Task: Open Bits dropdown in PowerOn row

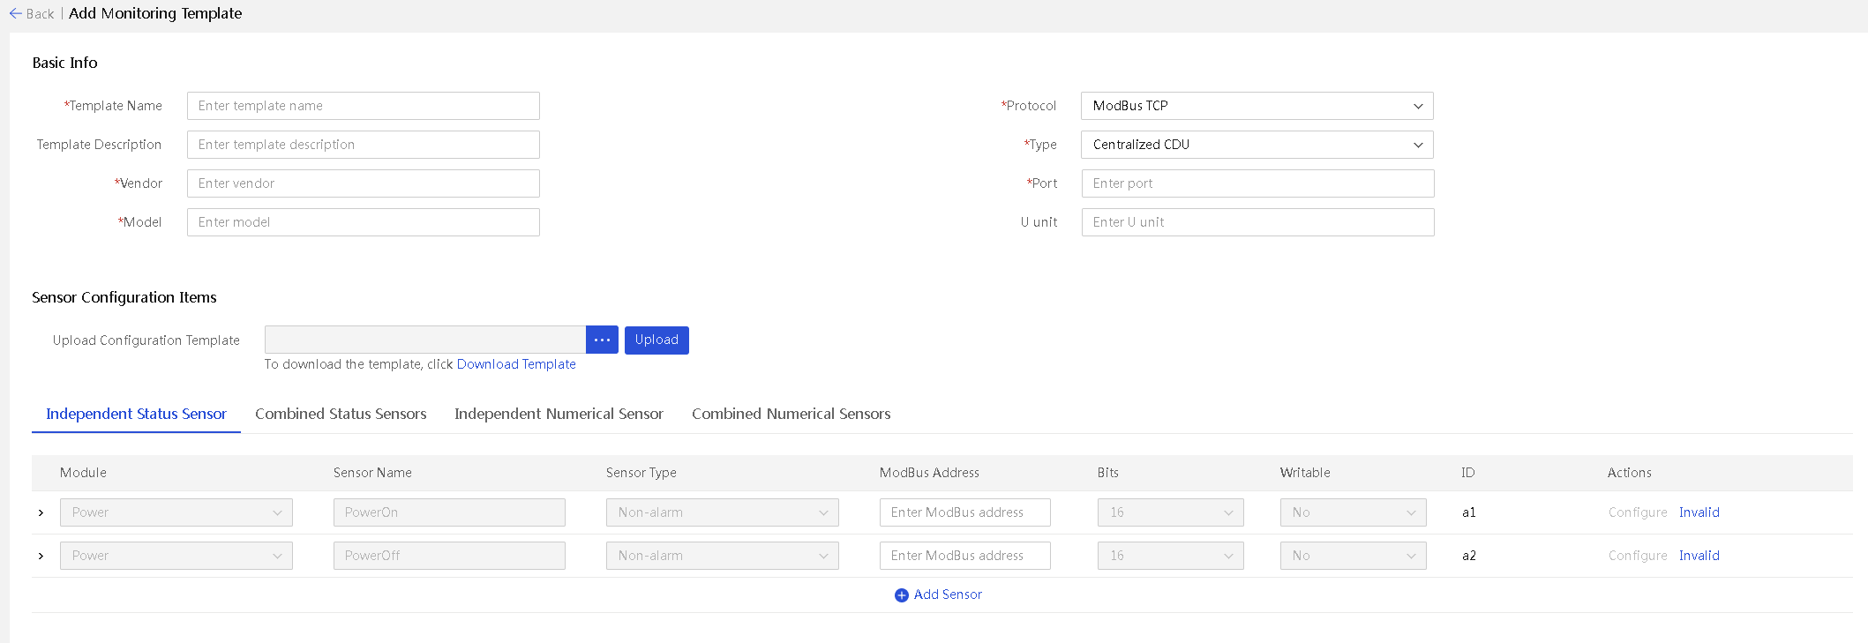Action: 1170,512
